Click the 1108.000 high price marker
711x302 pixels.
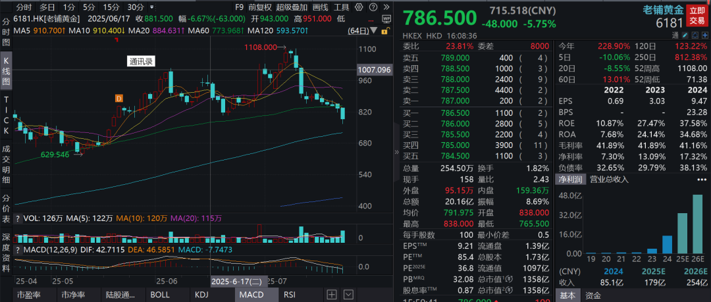pos(261,47)
